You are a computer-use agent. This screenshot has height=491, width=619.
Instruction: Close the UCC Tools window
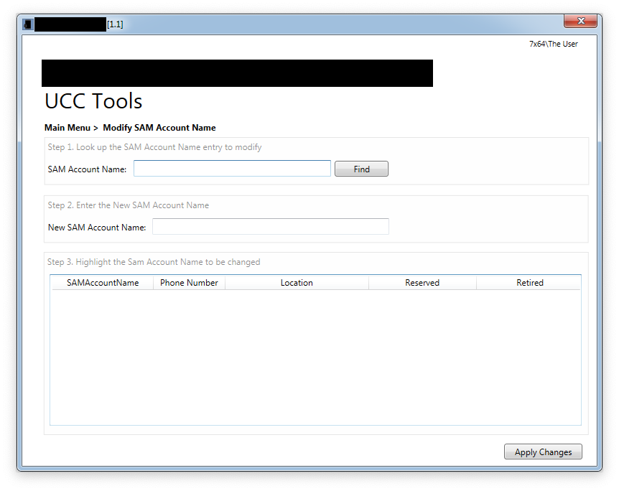point(580,22)
